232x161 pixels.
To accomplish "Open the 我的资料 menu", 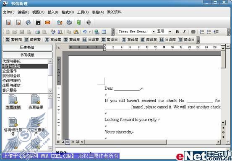I will click(114, 12).
